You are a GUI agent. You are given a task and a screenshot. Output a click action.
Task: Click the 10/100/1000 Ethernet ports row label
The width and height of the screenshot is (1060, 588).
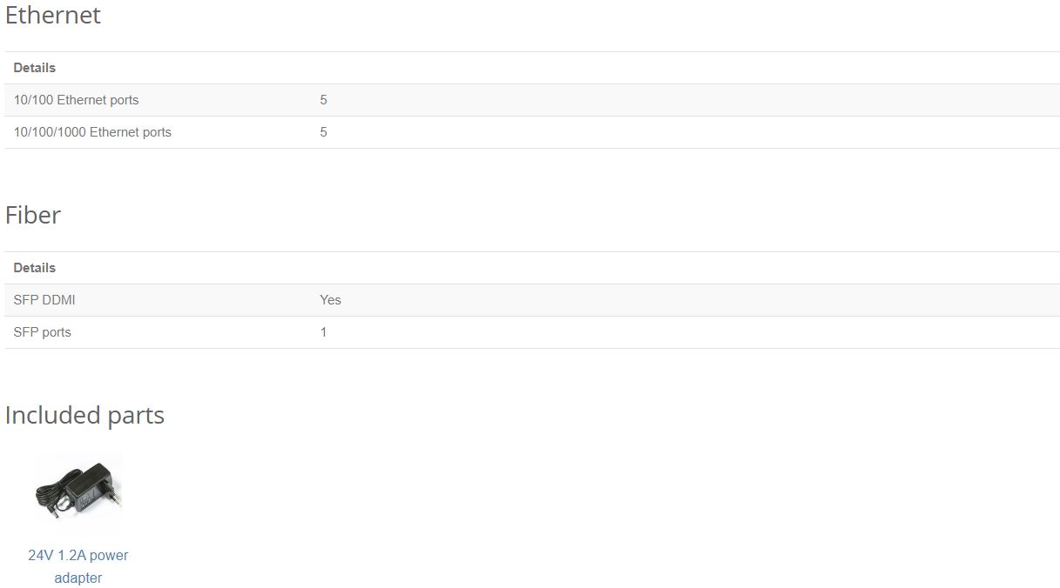[x=92, y=132]
